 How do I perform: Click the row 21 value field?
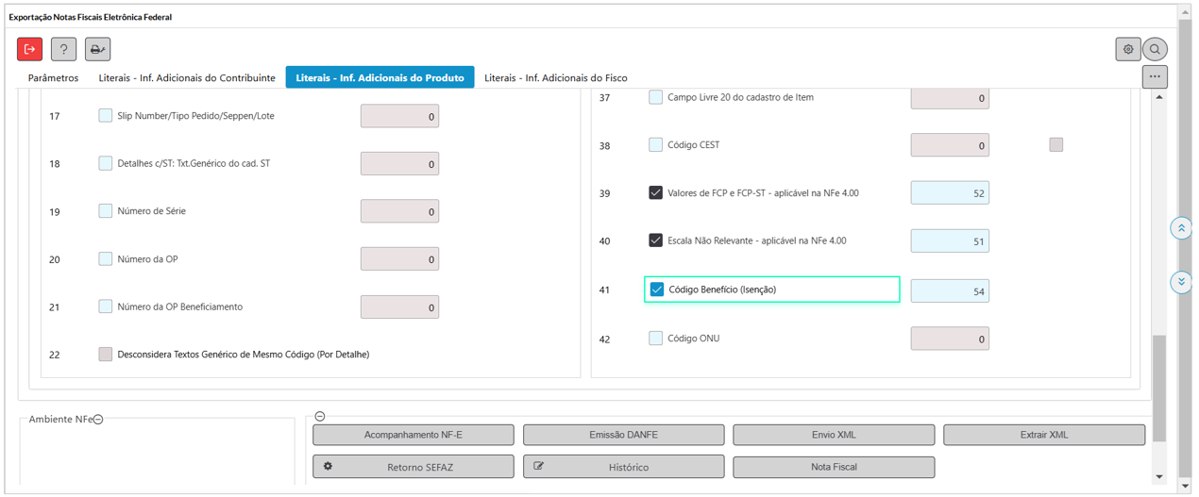399,307
